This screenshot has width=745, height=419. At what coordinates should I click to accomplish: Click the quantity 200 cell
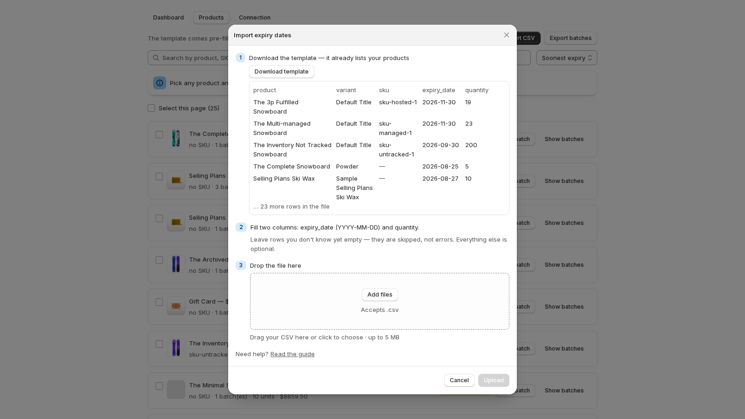pyautogui.click(x=471, y=145)
